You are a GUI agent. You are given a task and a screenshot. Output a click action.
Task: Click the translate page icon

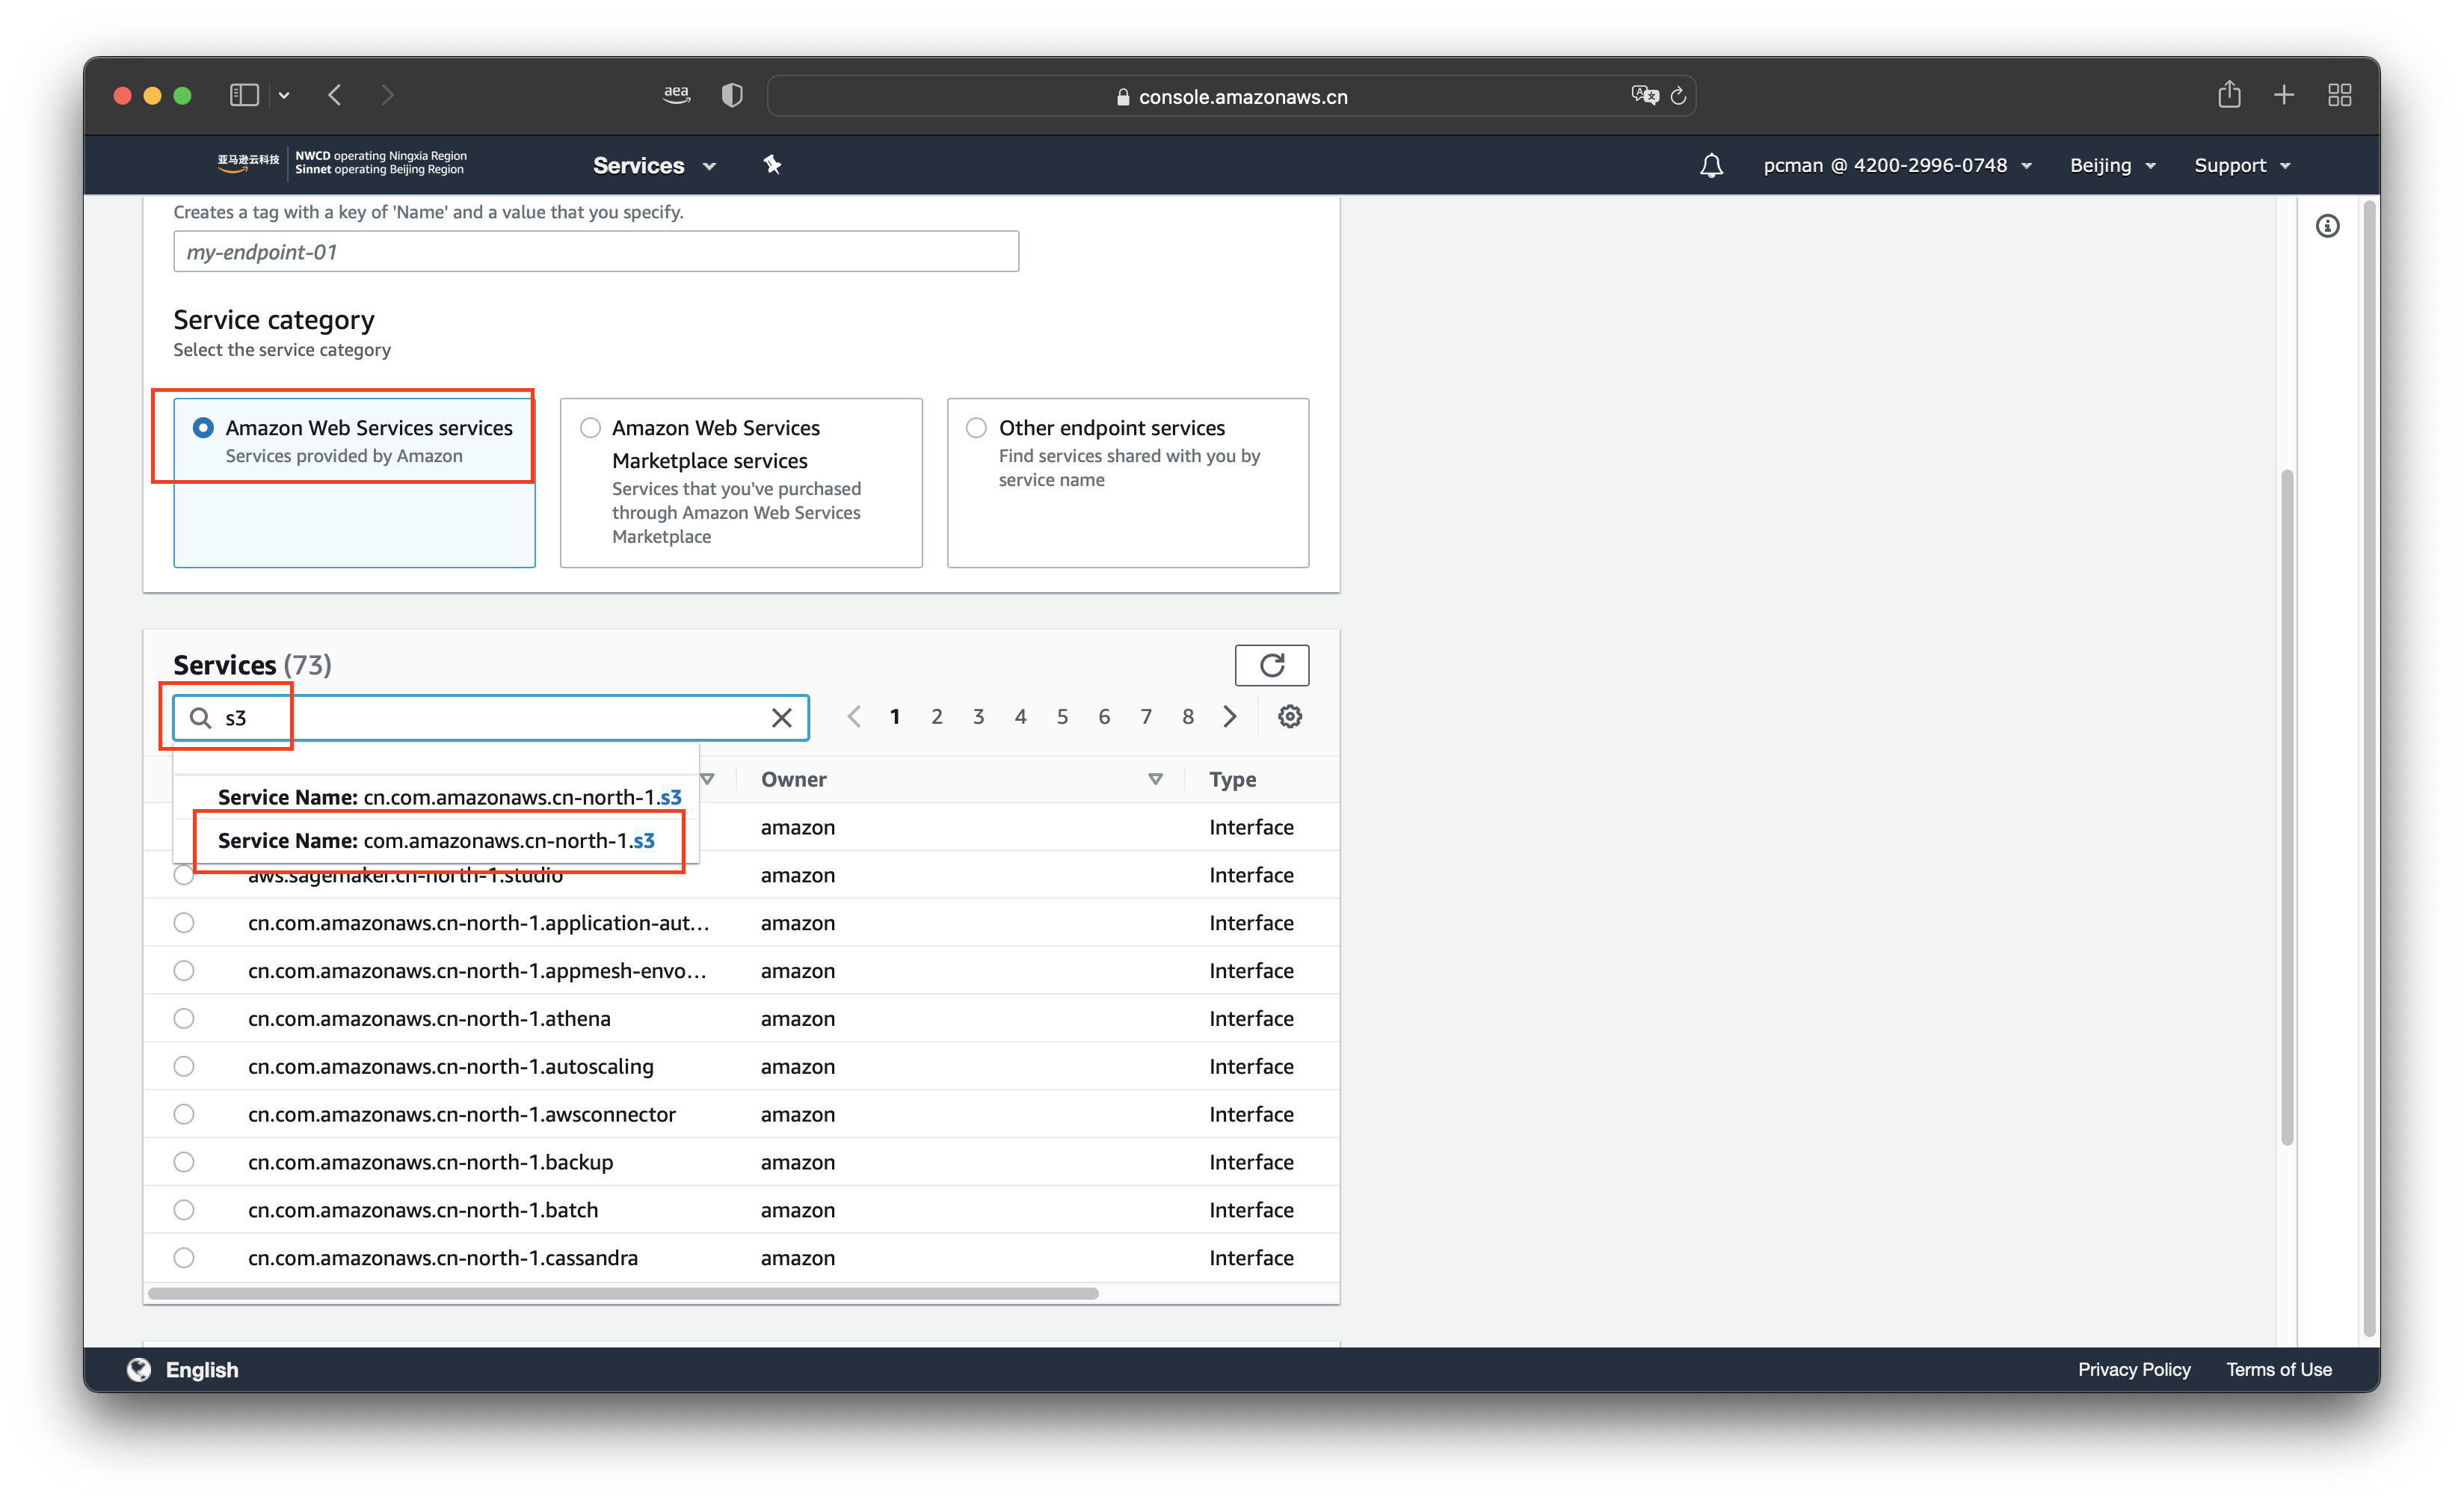coord(1644,96)
